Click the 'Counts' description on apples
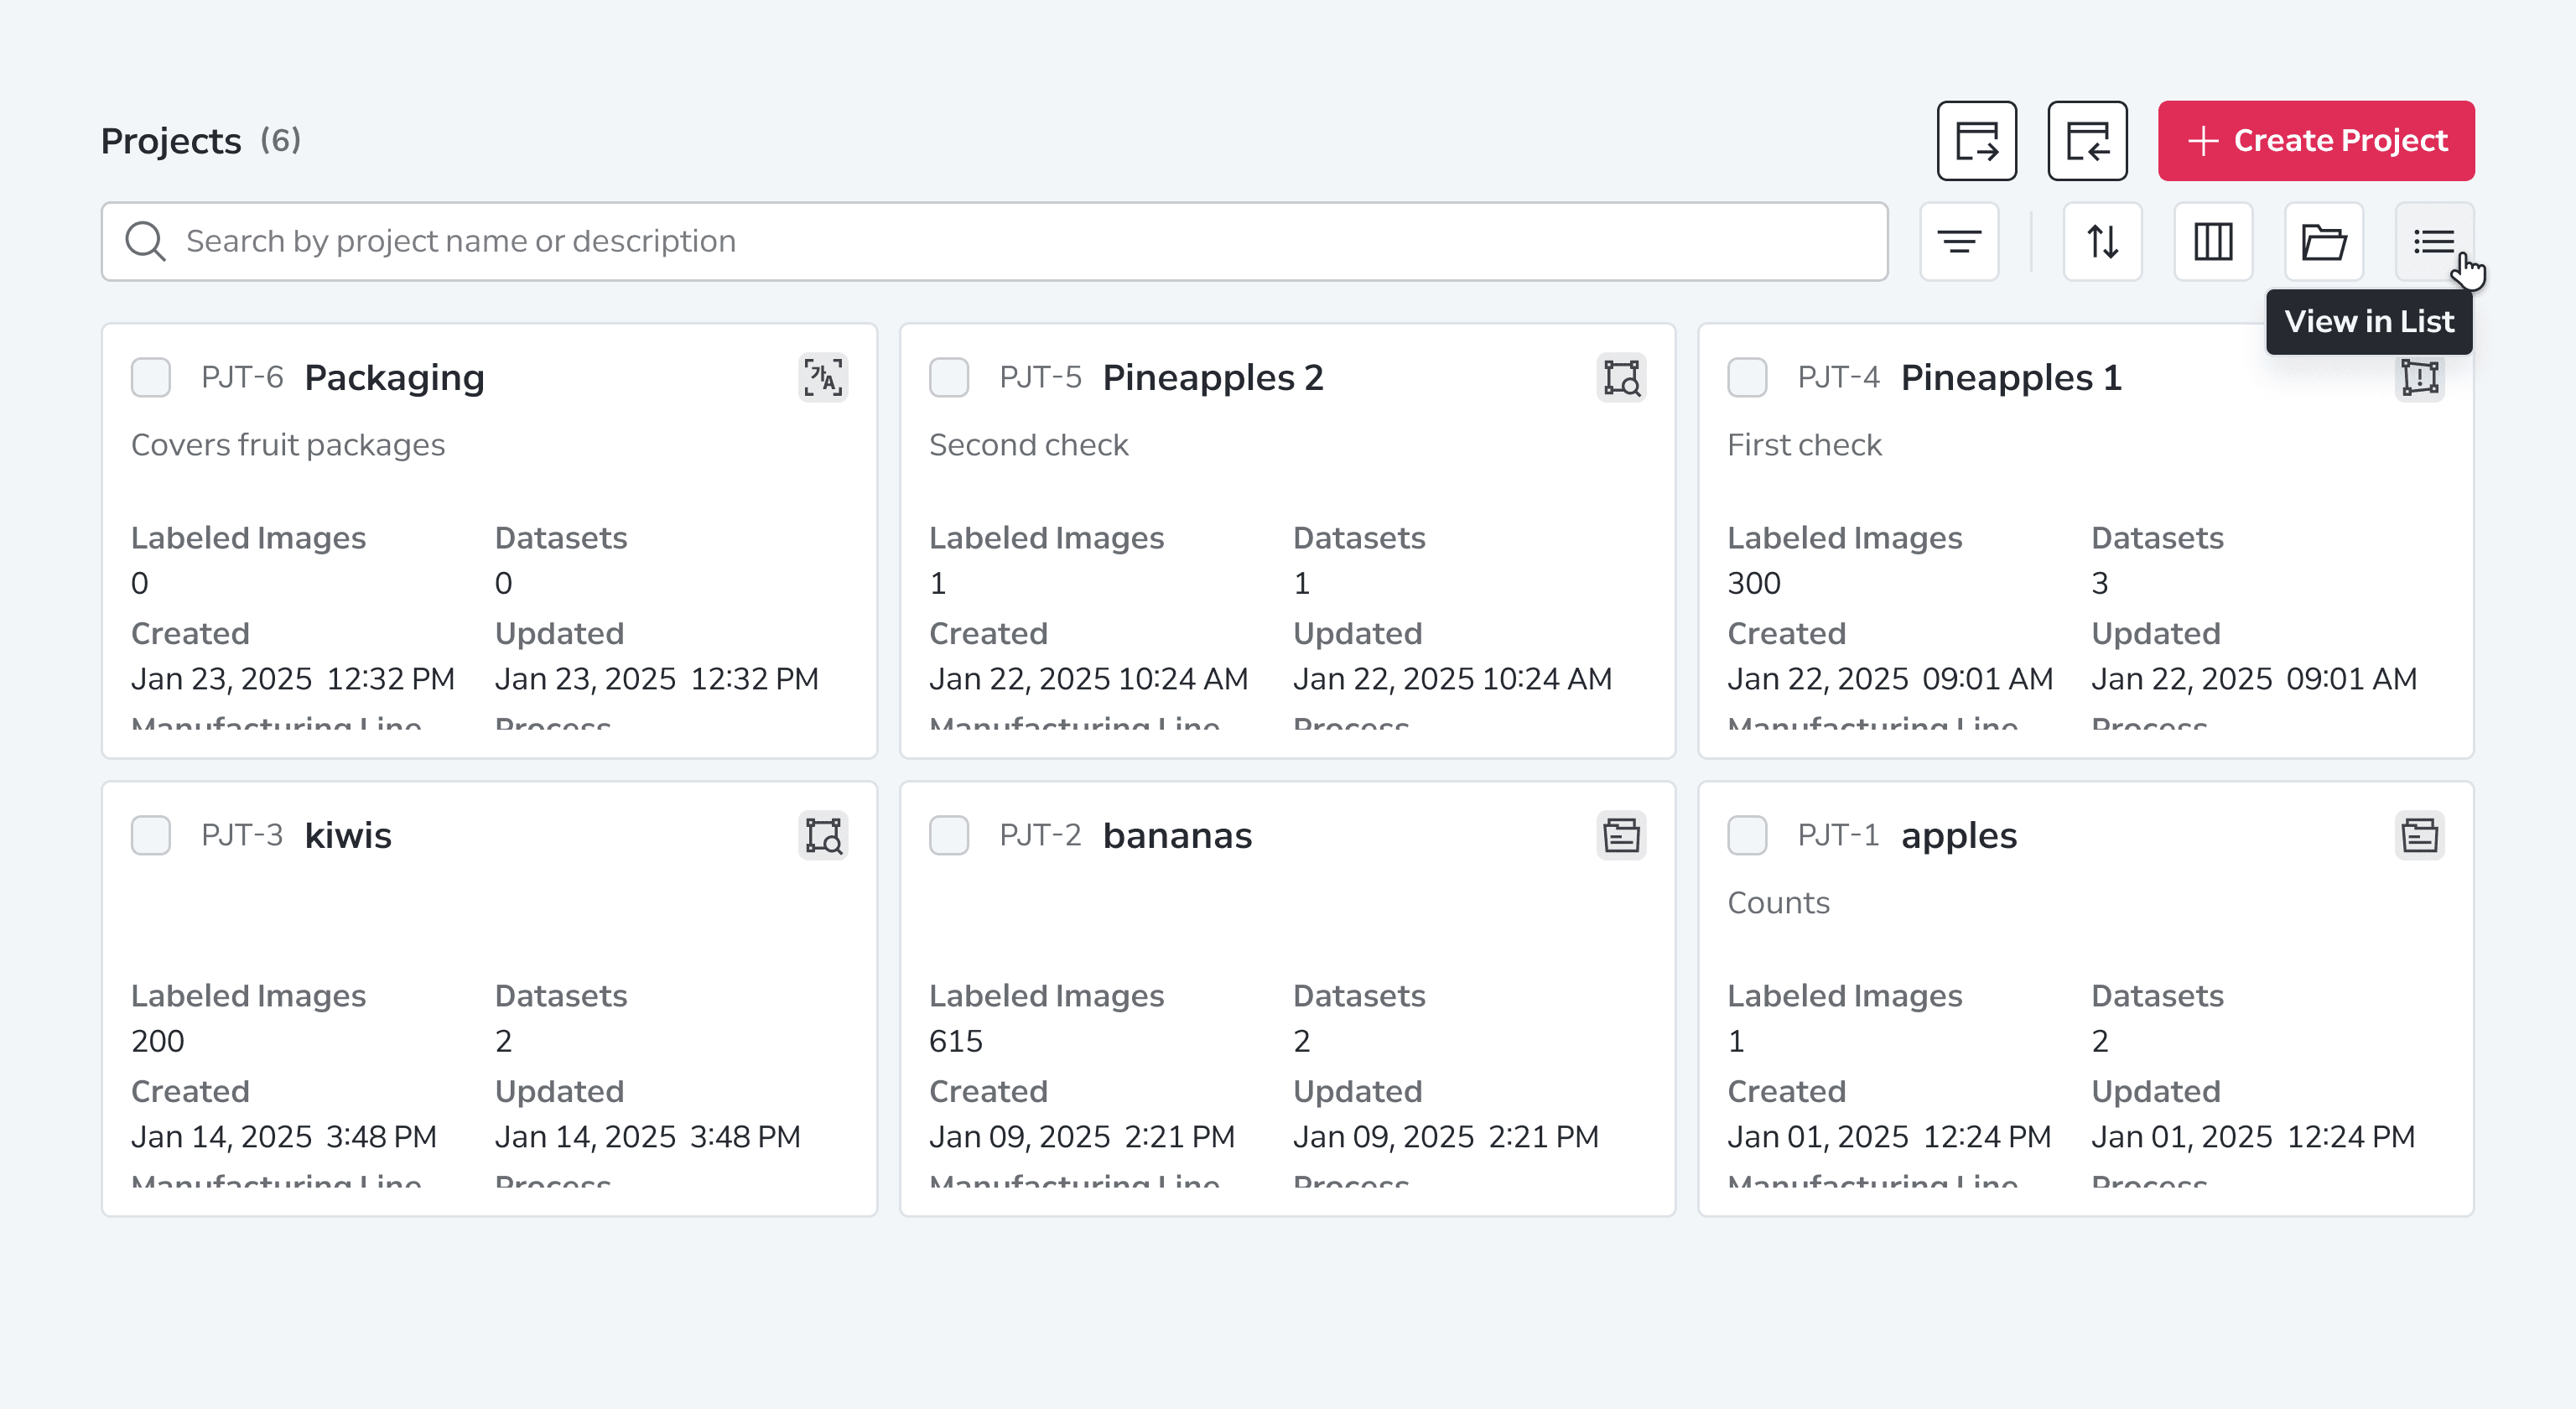This screenshot has width=2576, height=1409. pos(1778,903)
